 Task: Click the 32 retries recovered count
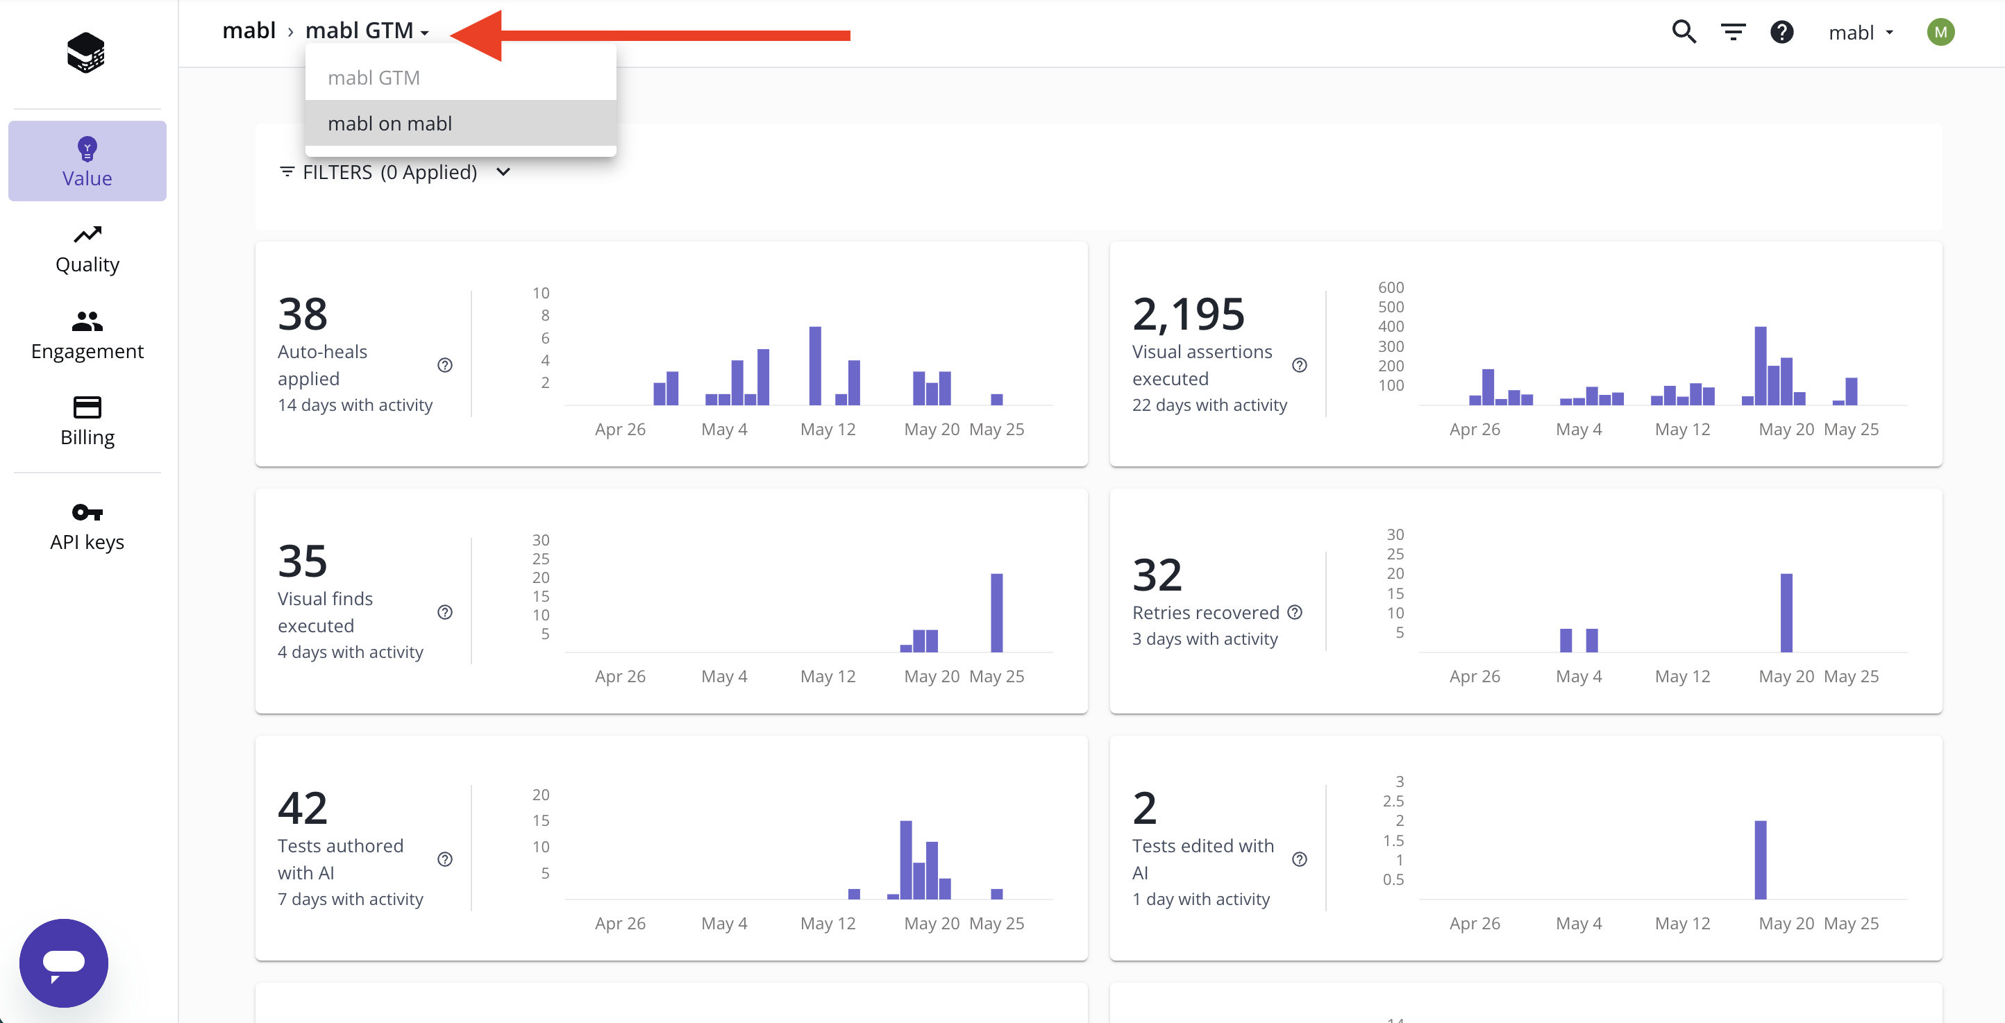pyautogui.click(x=1157, y=574)
